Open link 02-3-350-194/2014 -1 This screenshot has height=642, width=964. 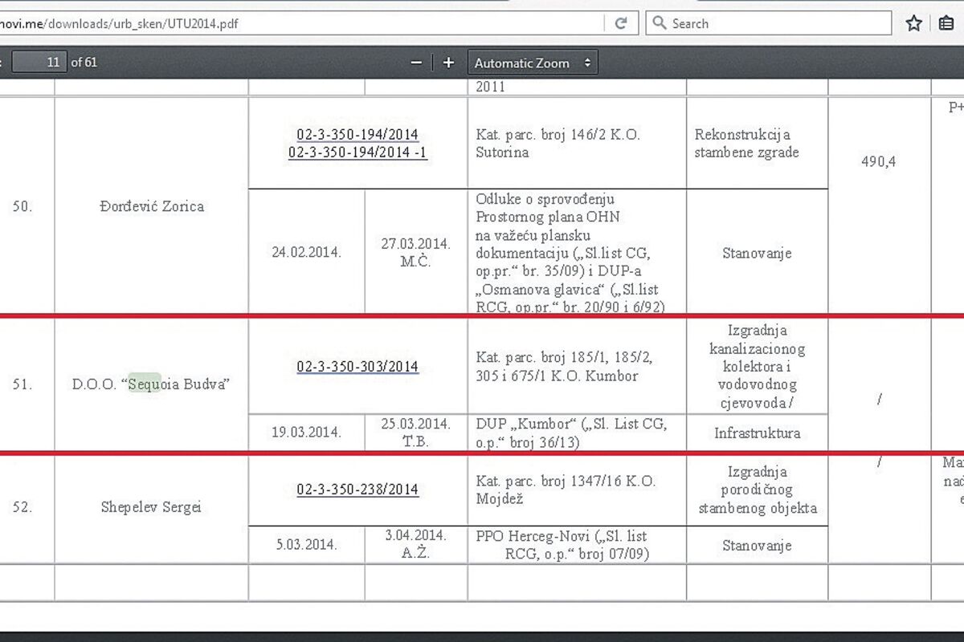(x=357, y=152)
